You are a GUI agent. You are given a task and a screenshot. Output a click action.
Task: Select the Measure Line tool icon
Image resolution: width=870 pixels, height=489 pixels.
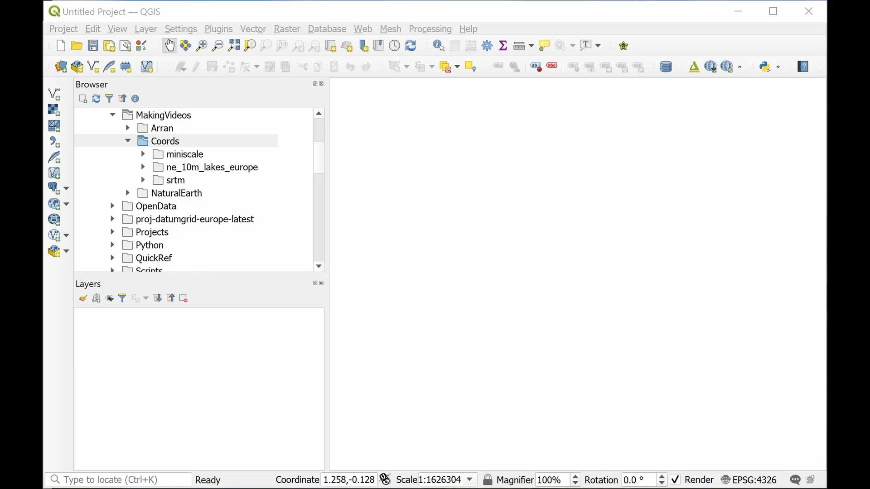click(x=519, y=45)
